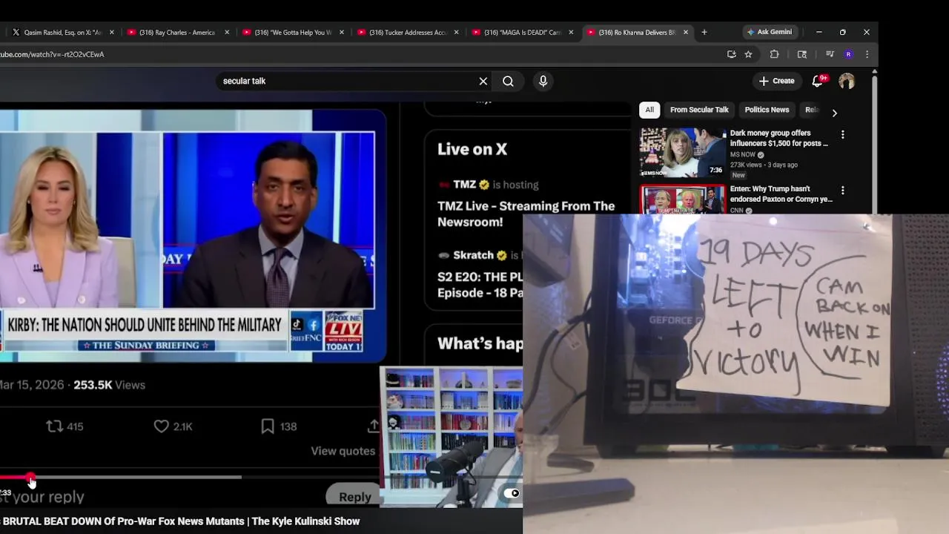Open more options for 'Enten: Why Trump' video
949x534 pixels.
(842, 190)
